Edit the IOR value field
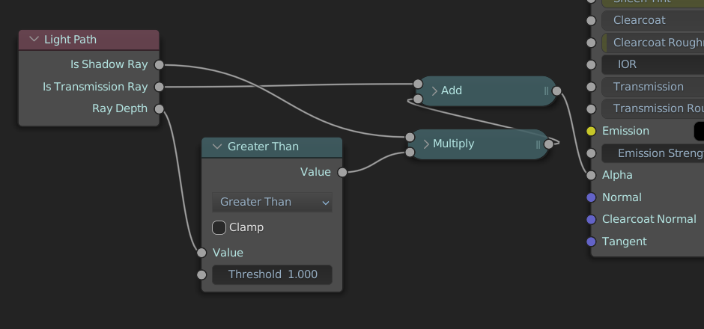This screenshot has width=704, height=329. coord(653,64)
